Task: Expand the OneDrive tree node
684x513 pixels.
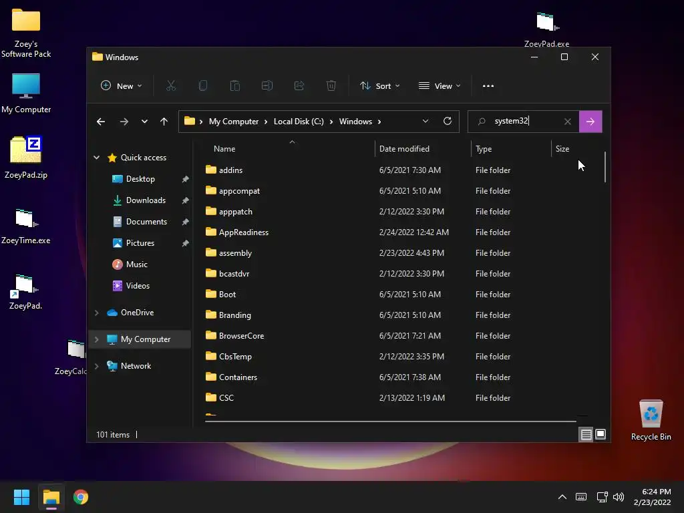Action: (96, 313)
